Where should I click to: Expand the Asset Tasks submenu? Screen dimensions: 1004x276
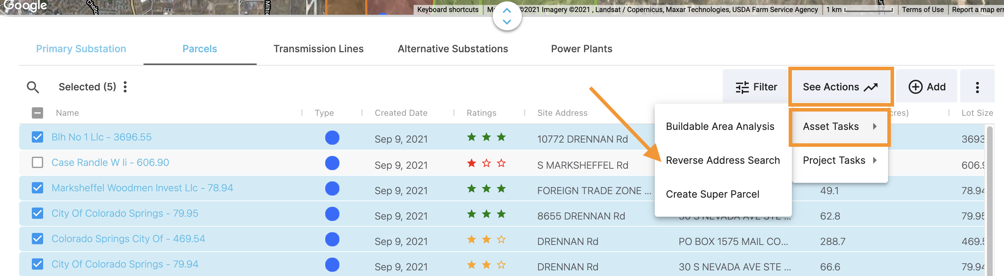pos(840,126)
